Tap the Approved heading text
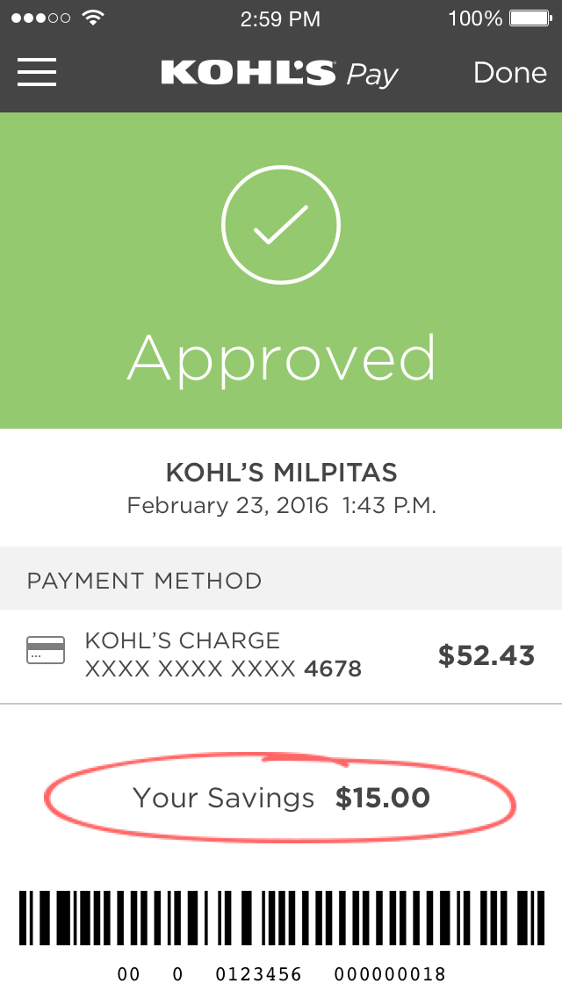 [x=281, y=358]
